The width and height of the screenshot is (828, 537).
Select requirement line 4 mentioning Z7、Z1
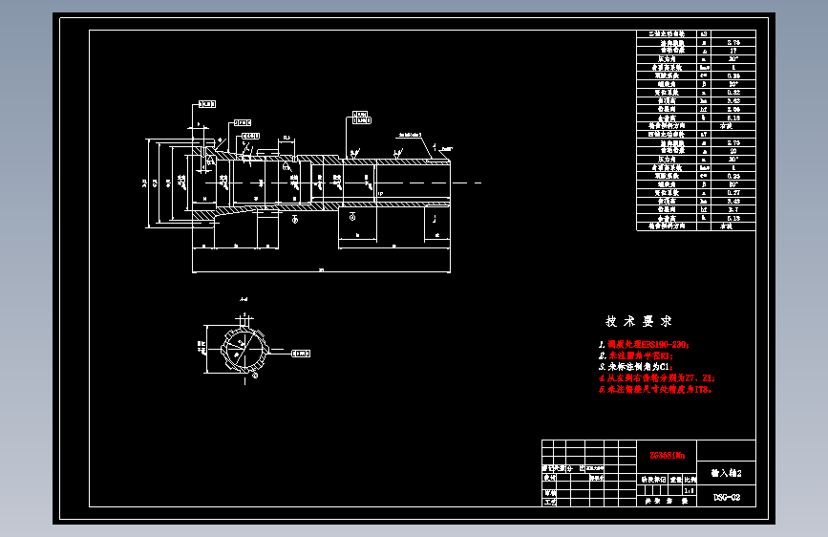(657, 378)
